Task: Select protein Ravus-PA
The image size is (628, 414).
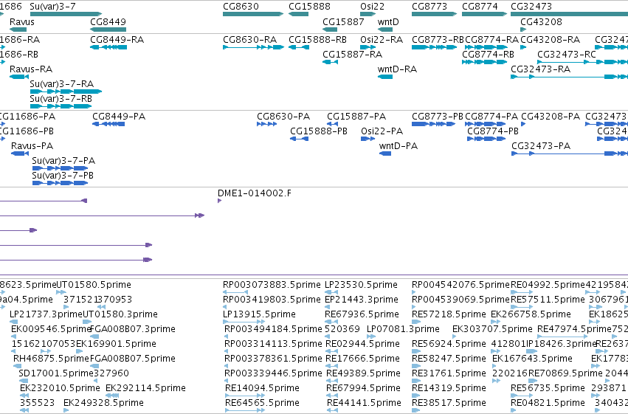Action: 20,153
